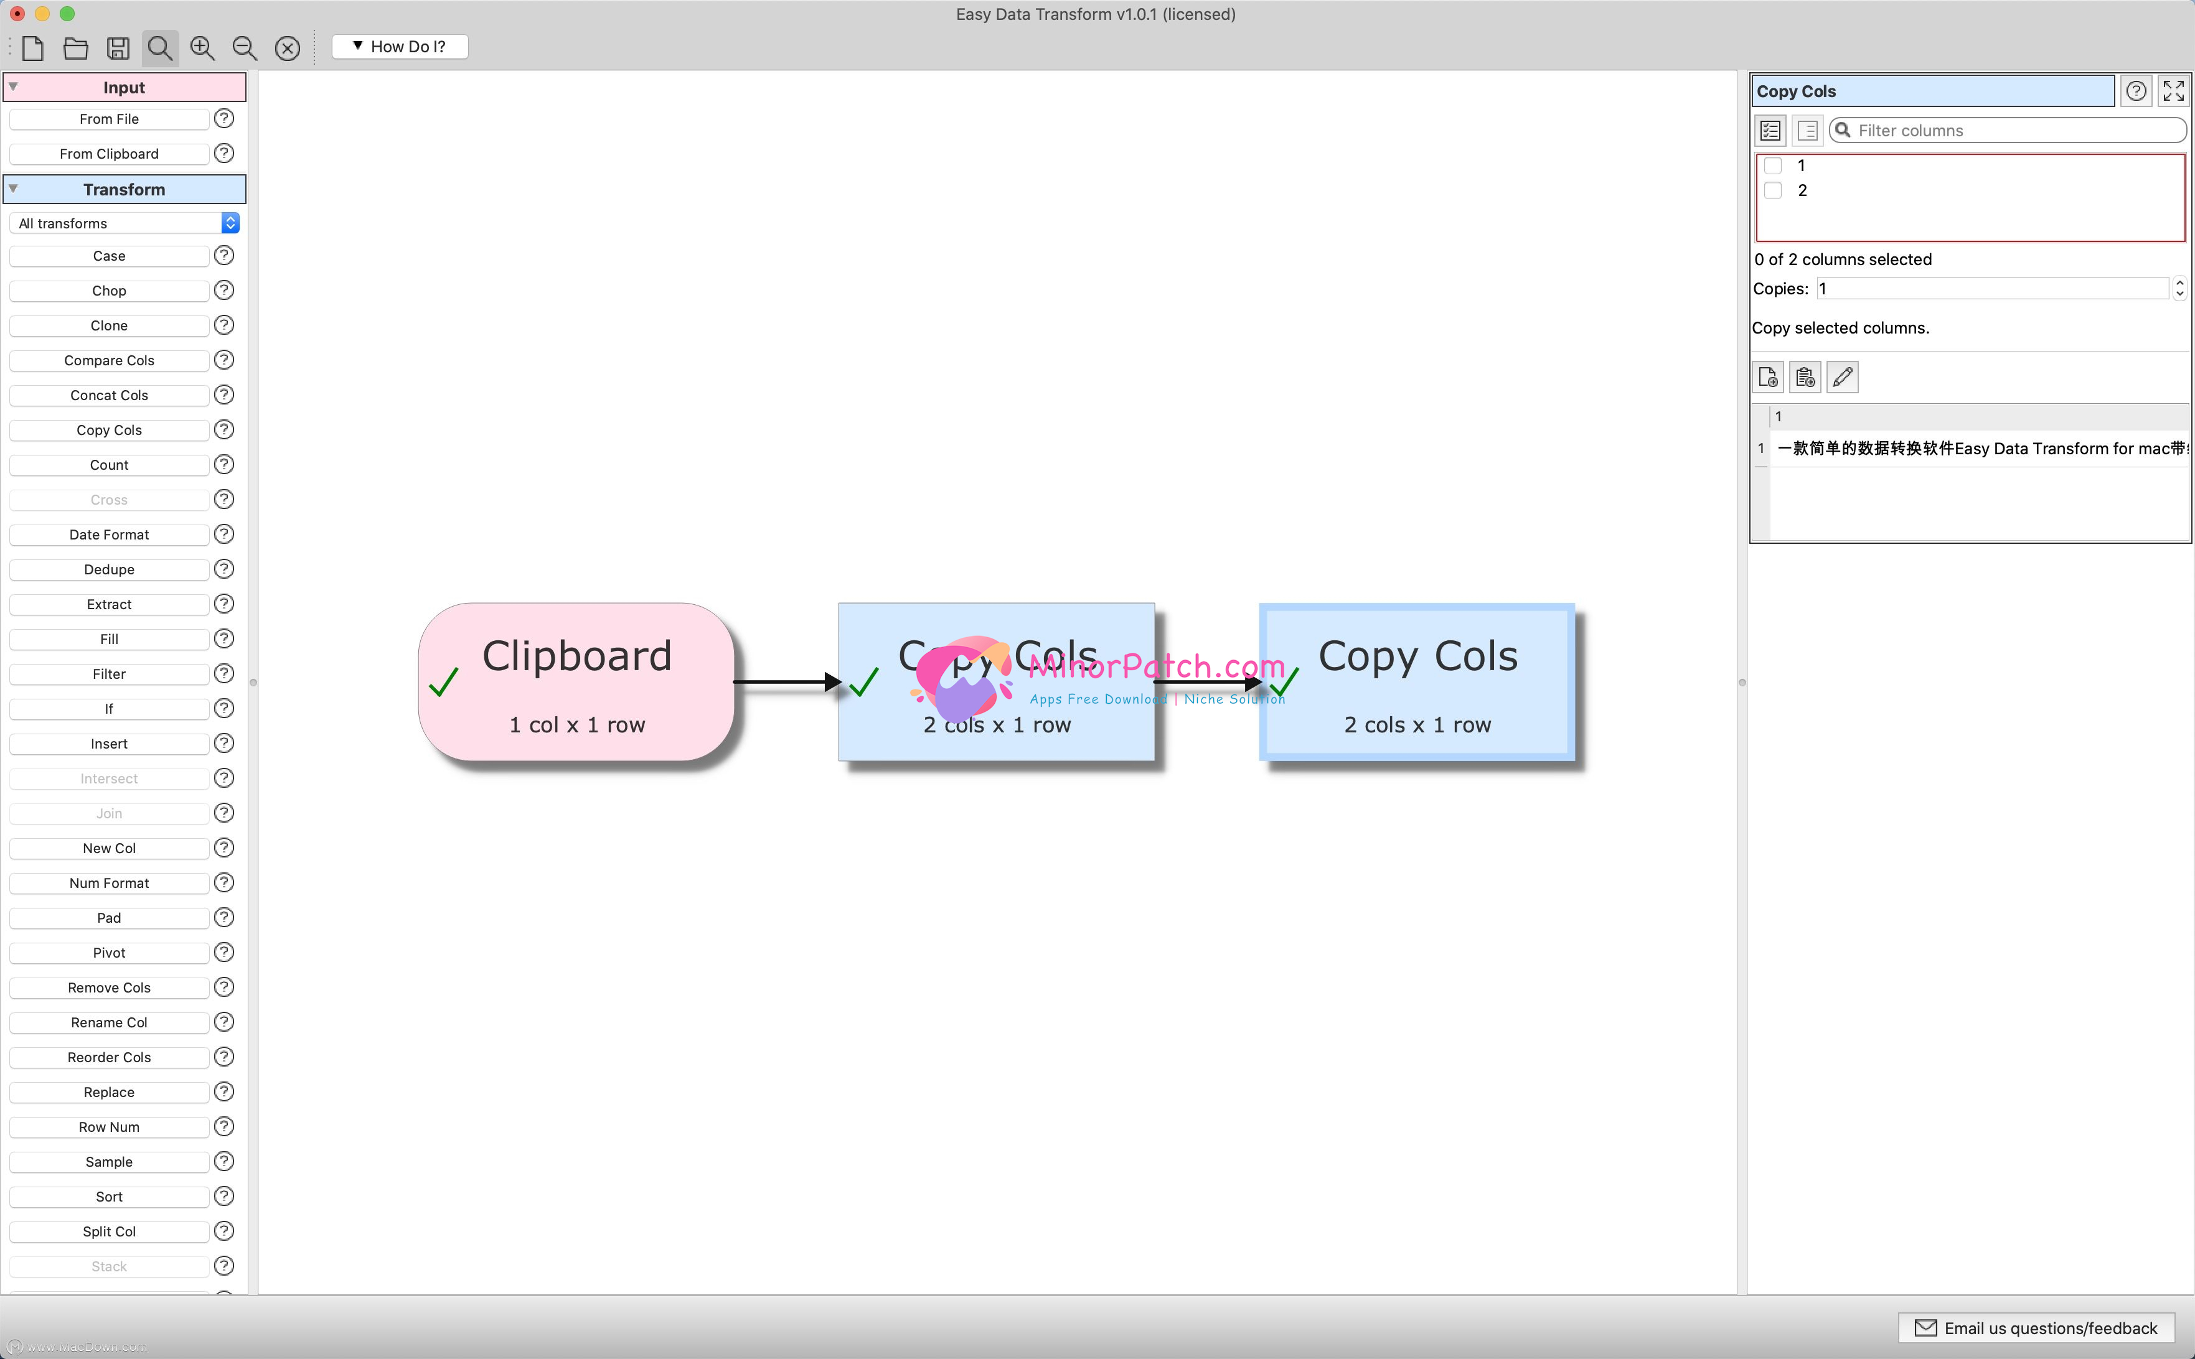Image resolution: width=2195 pixels, height=1359 pixels.
Task: Click the Filter transform button
Action: click(x=109, y=674)
